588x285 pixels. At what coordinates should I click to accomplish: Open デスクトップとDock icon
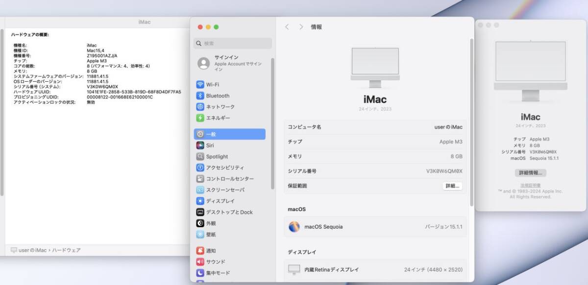point(200,212)
